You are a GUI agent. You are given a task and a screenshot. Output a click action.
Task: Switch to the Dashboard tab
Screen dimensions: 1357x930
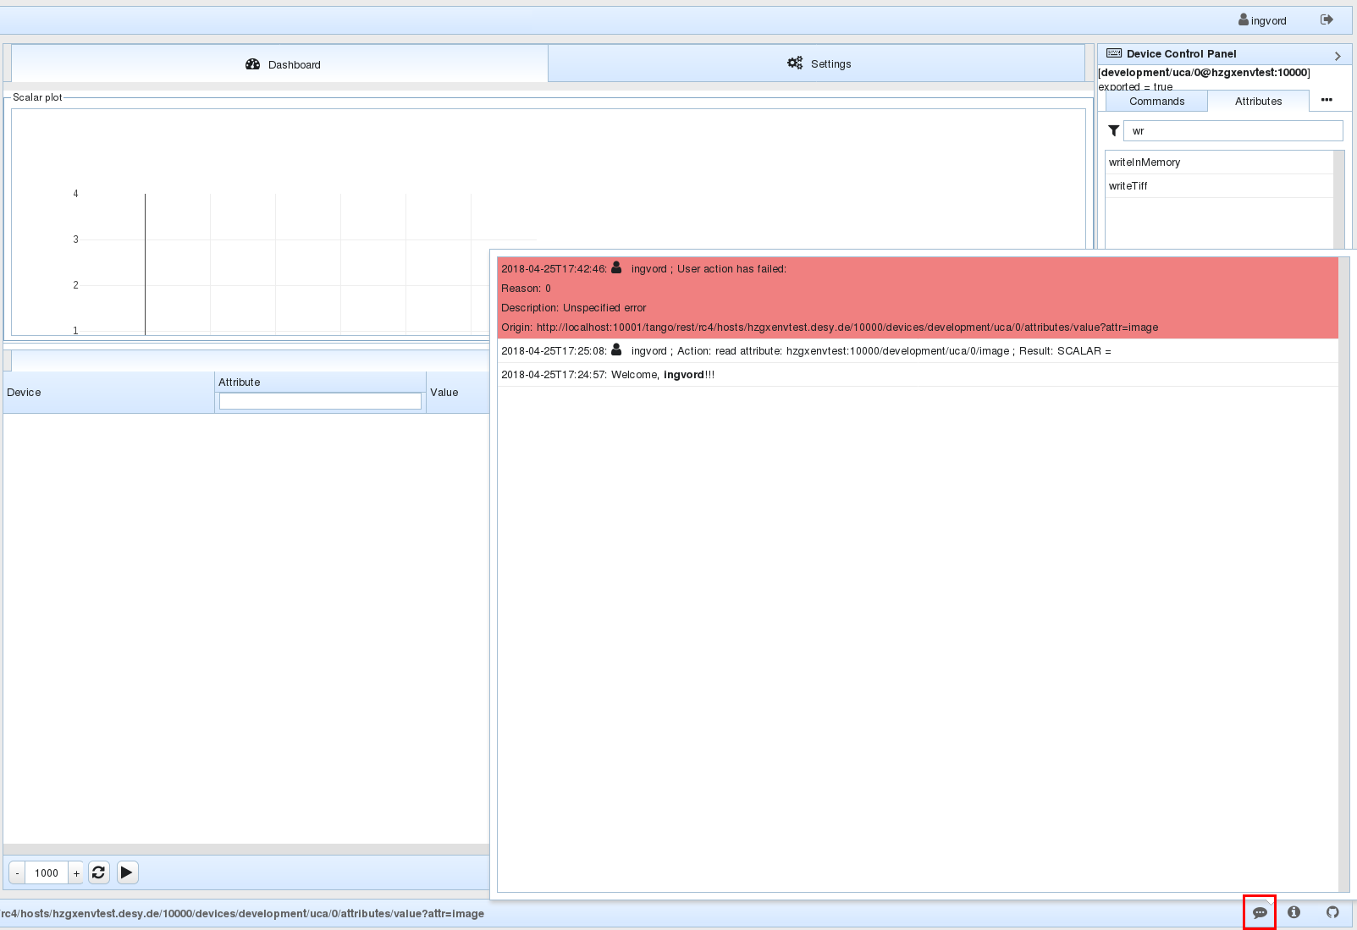(x=279, y=64)
